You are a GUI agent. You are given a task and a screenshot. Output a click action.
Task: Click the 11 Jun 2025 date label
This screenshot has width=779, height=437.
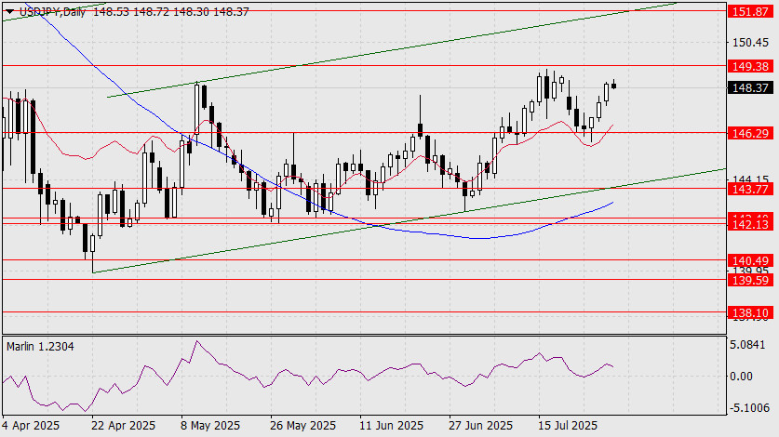coord(392,426)
